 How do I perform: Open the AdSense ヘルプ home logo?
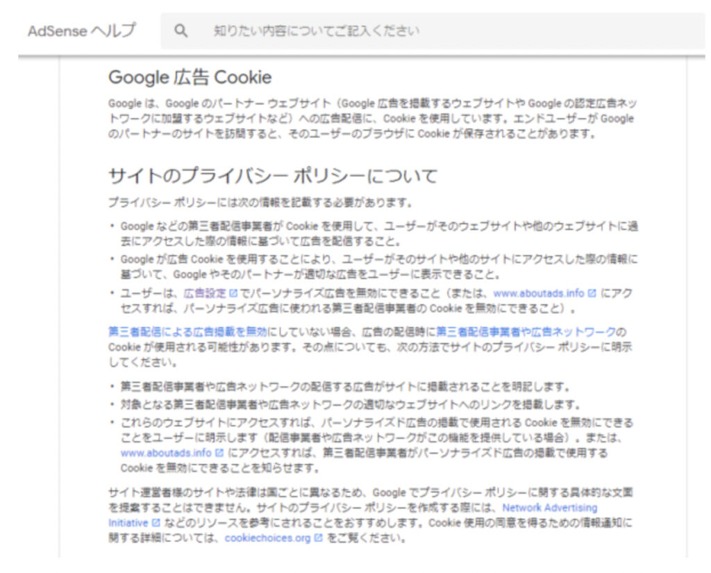(x=82, y=31)
